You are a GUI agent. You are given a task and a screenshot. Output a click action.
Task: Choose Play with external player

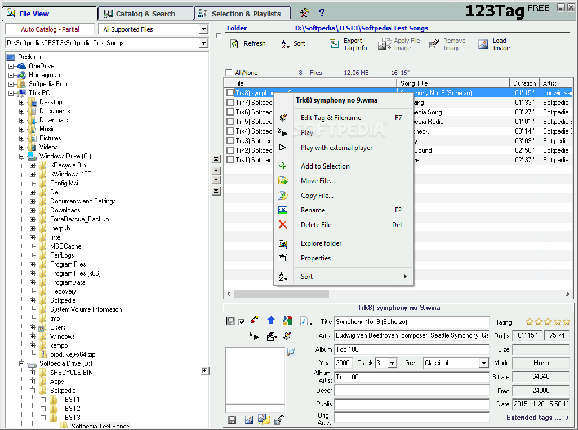pyautogui.click(x=343, y=148)
